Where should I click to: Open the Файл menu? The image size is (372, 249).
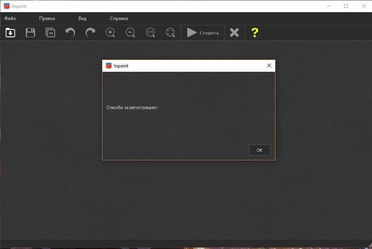click(x=10, y=18)
